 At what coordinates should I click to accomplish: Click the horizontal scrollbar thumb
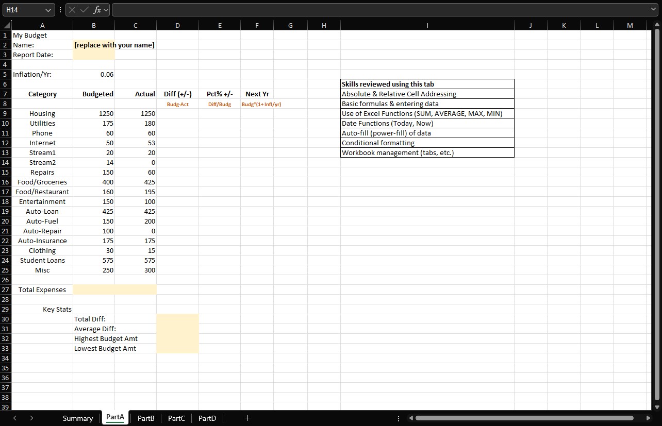tap(526, 418)
